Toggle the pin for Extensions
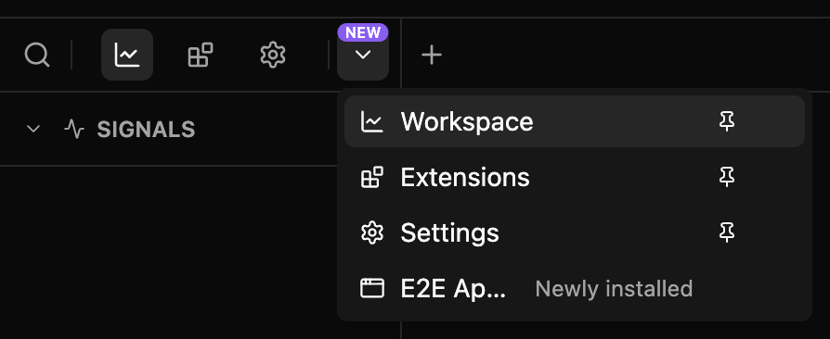The image size is (830, 339). point(727,177)
